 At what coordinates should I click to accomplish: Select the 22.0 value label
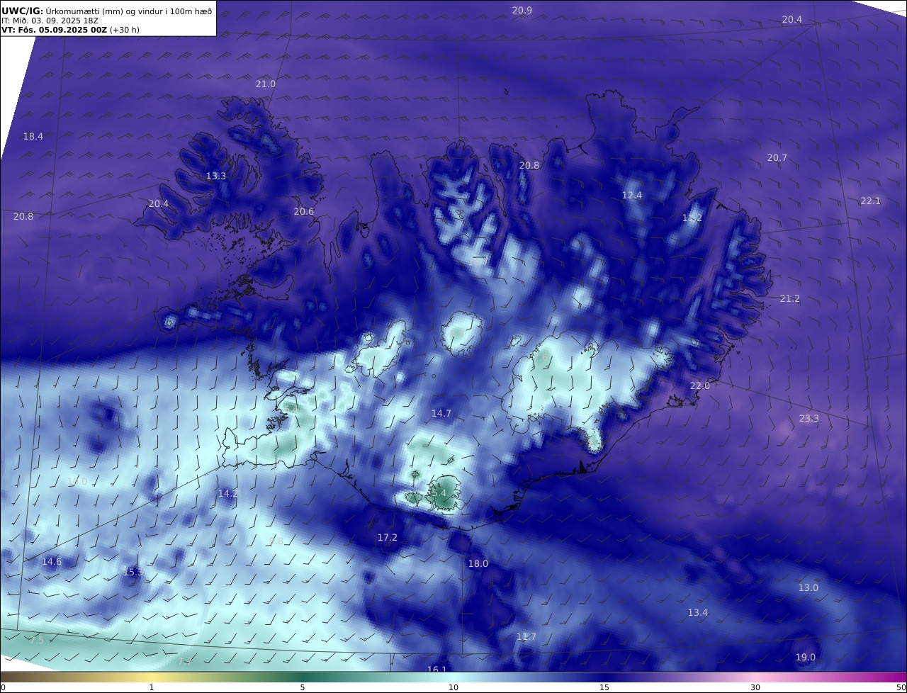point(700,385)
